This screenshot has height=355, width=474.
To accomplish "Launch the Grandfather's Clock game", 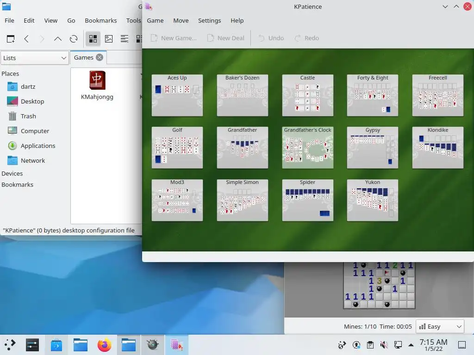I will (x=307, y=147).
